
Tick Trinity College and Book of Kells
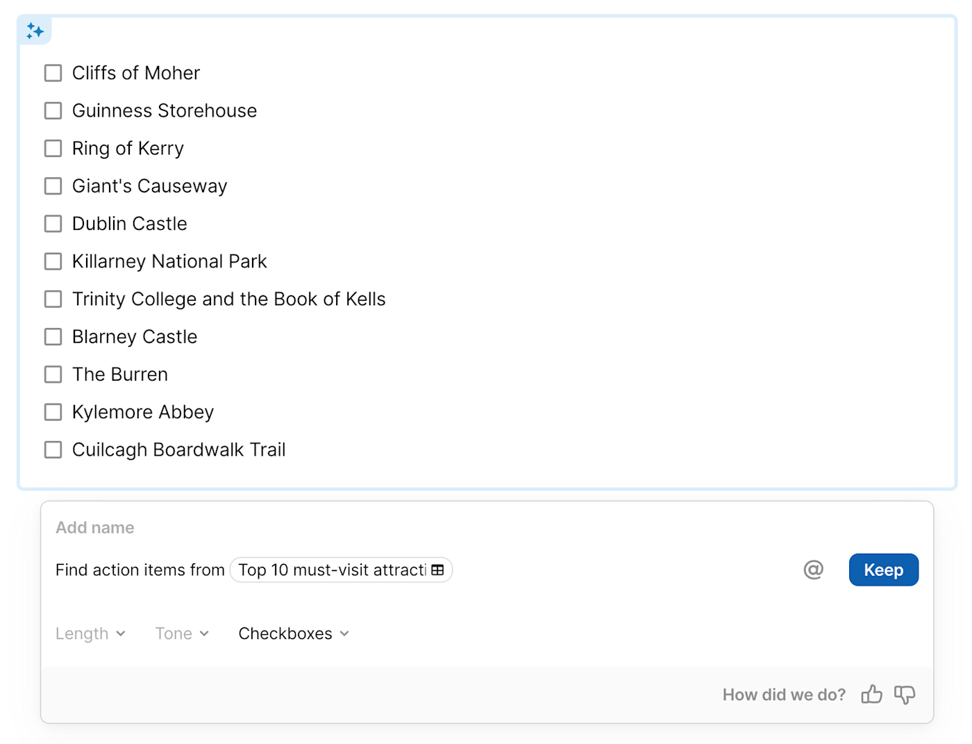click(x=53, y=299)
